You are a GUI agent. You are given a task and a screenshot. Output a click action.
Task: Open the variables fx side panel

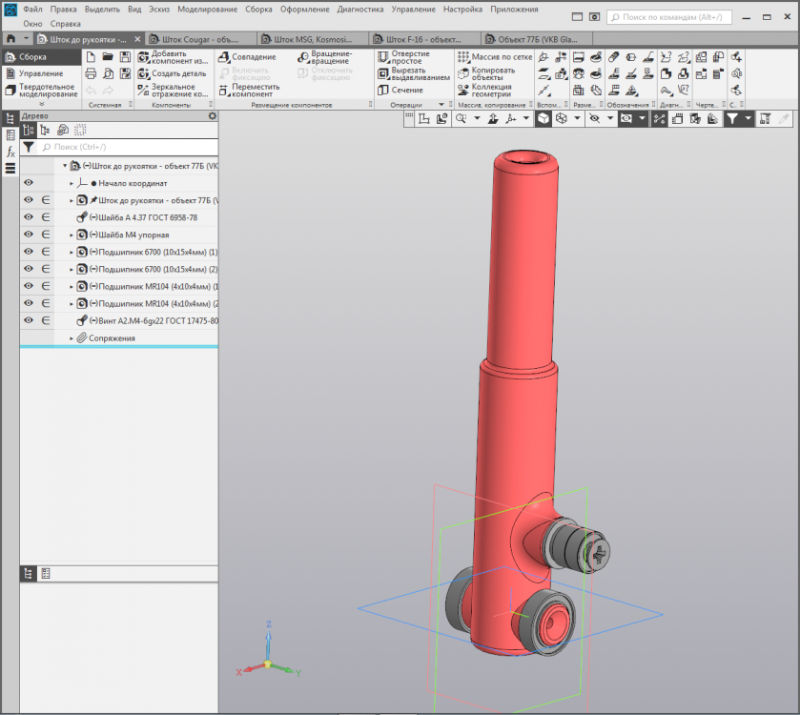(10, 152)
